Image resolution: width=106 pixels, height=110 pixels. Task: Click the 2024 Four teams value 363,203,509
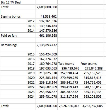(x=91, y=97)
